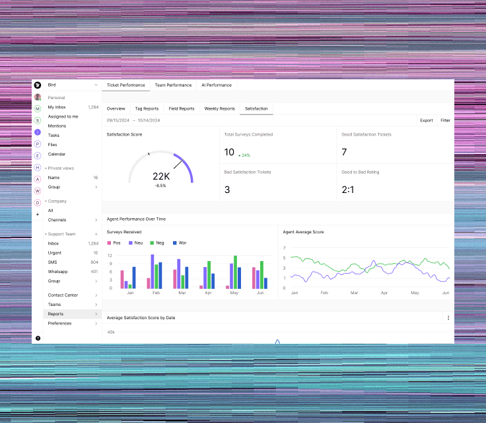
Task: Open the Reports item
Action: tap(73, 314)
